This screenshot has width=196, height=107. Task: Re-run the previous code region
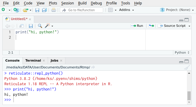[x=151, y=26]
